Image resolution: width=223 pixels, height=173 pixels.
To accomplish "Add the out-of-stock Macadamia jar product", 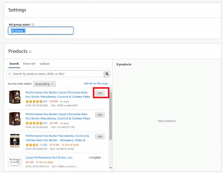I will click(100, 136).
